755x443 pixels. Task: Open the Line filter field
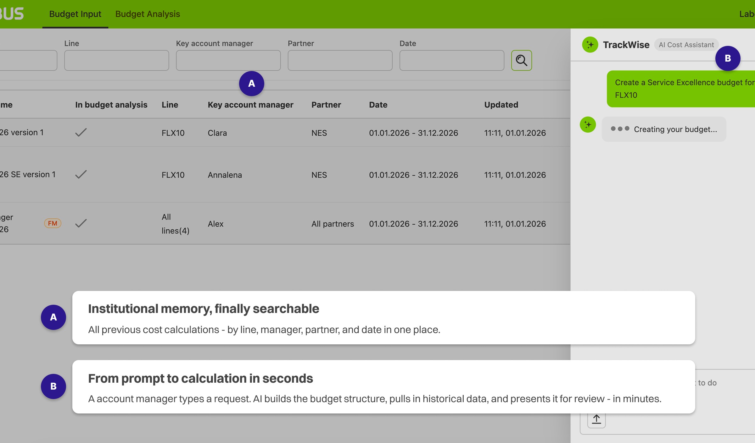point(116,60)
